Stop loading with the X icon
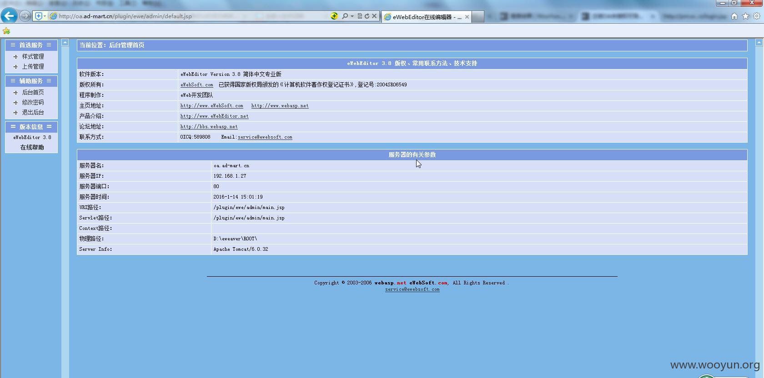This screenshot has width=764, height=378. point(374,16)
